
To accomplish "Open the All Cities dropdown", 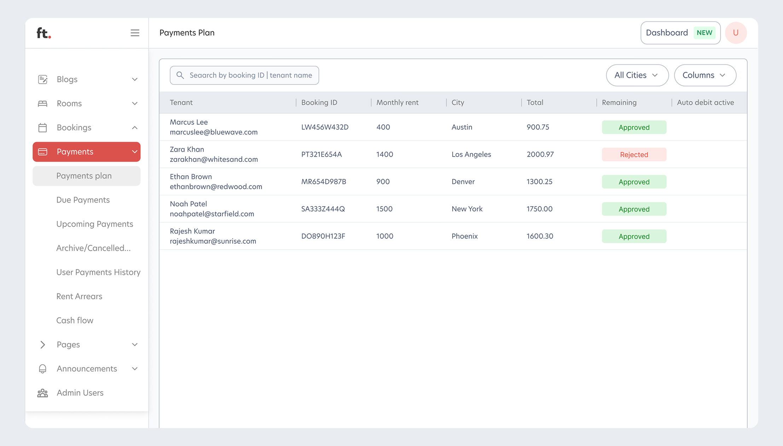I will 637,75.
